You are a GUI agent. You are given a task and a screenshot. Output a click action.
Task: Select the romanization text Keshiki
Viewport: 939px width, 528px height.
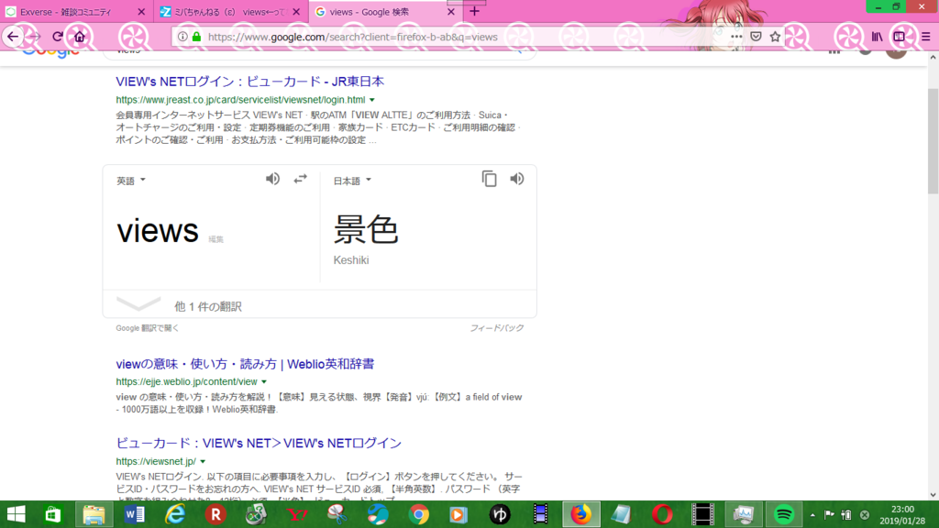point(351,260)
